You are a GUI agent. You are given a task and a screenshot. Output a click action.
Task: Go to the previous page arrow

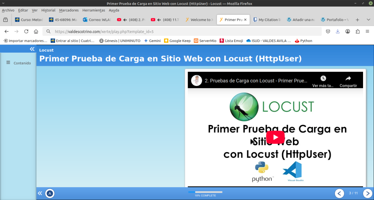point(339,193)
